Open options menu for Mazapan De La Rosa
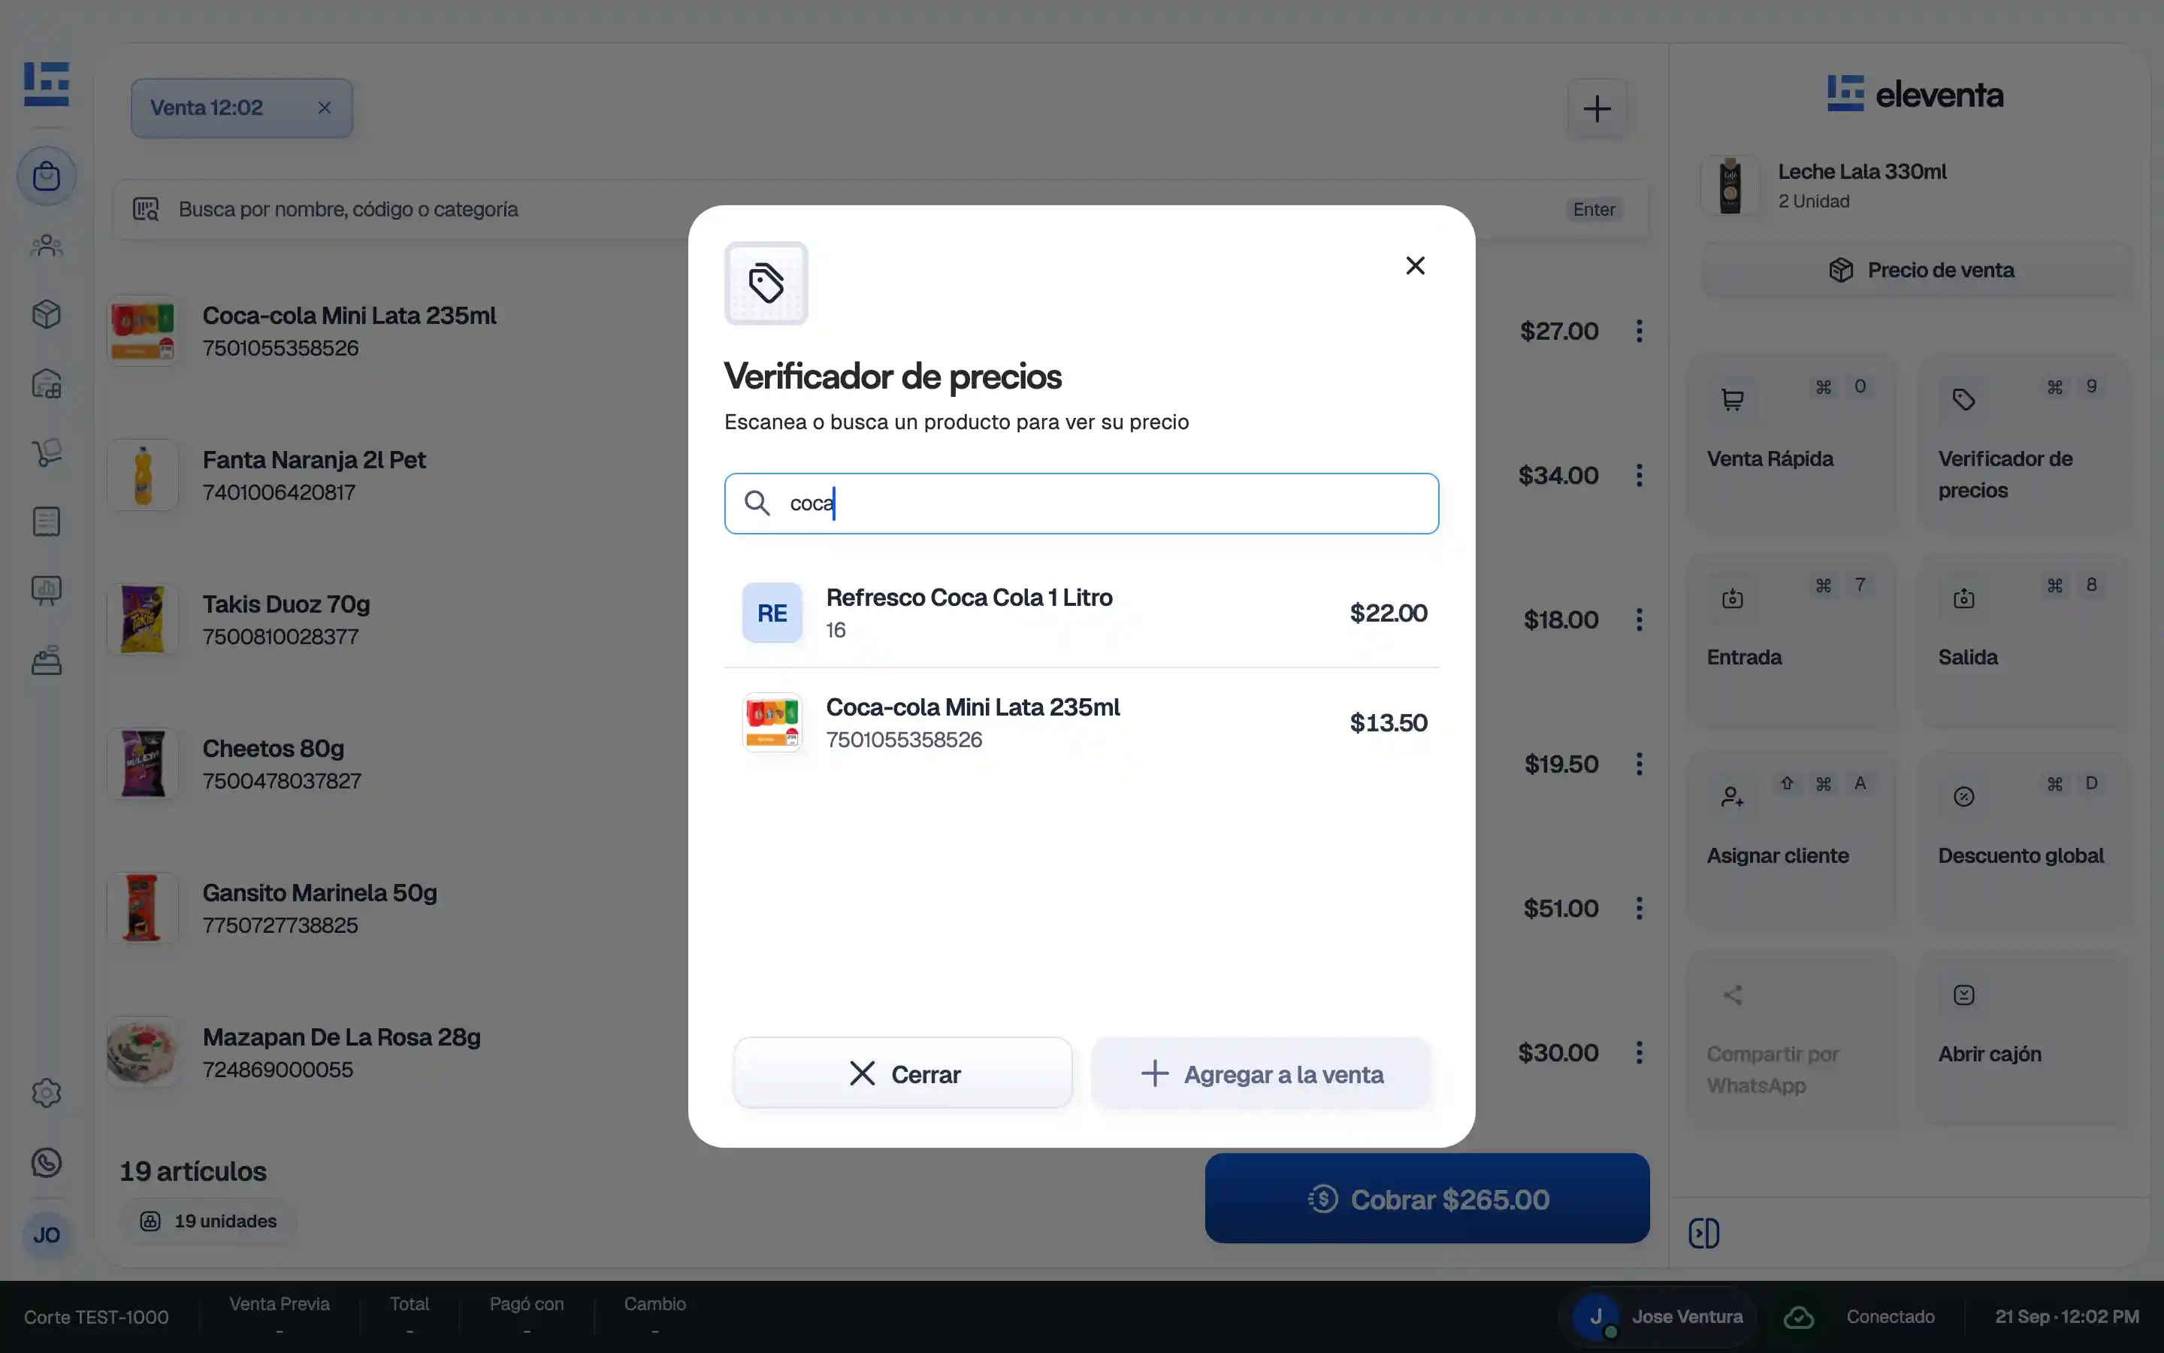Image resolution: width=2164 pixels, height=1353 pixels. (x=1639, y=1052)
